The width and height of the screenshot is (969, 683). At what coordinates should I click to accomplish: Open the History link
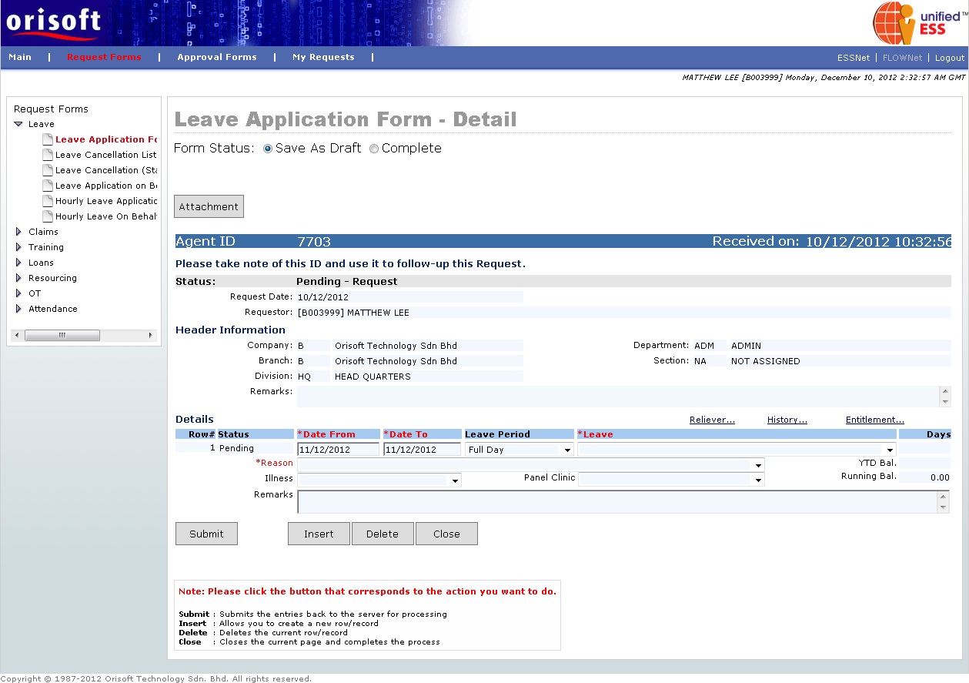(787, 420)
